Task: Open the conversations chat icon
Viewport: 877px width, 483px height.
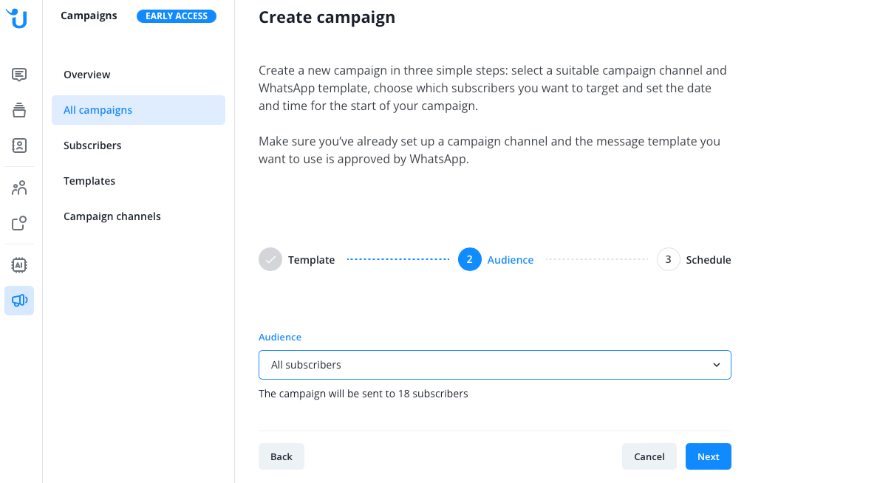Action: (x=19, y=75)
